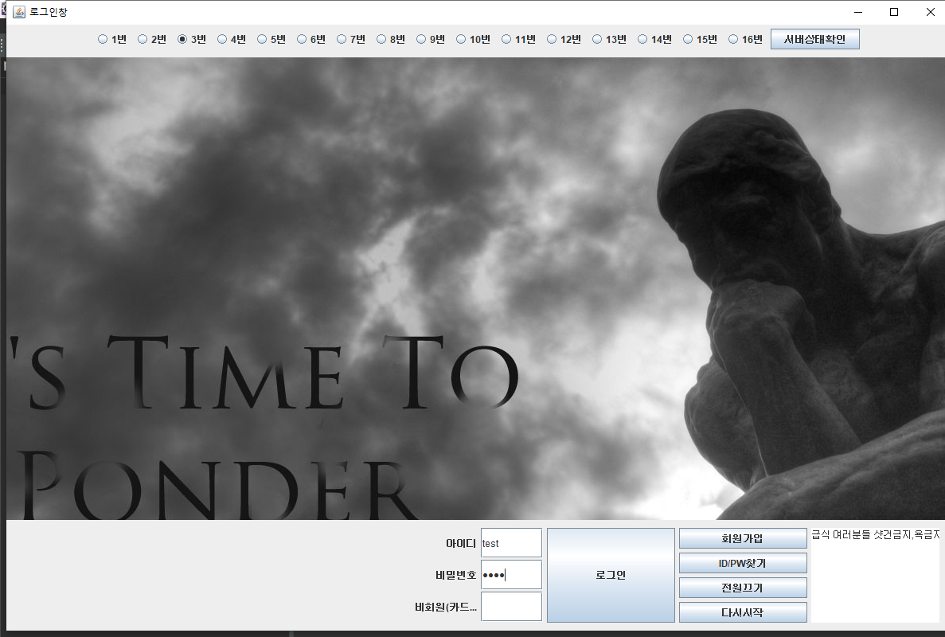Image resolution: width=945 pixels, height=637 pixels.
Task: Focus the 비밀번호 password field
Action: point(511,575)
